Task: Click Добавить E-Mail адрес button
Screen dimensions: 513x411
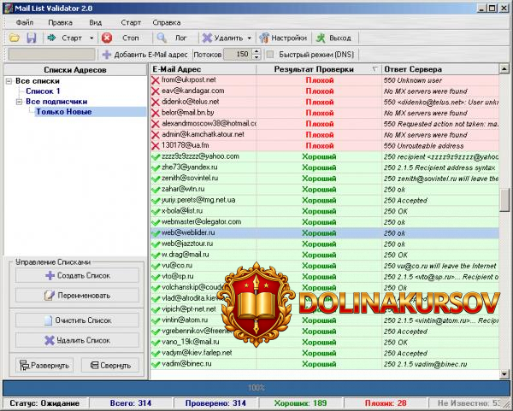Action: coord(144,55)
